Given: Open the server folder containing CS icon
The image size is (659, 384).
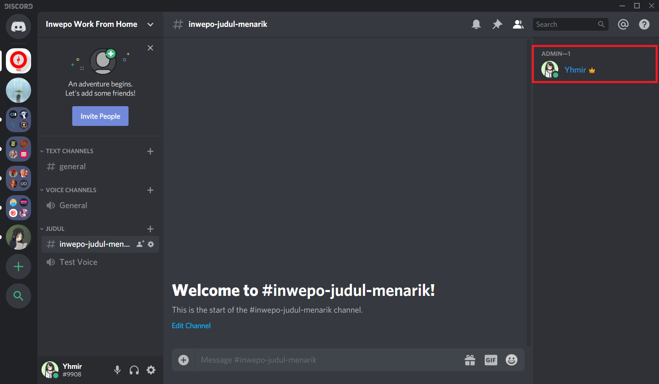Looking at the screenshot, I should (x=18, y=120).
